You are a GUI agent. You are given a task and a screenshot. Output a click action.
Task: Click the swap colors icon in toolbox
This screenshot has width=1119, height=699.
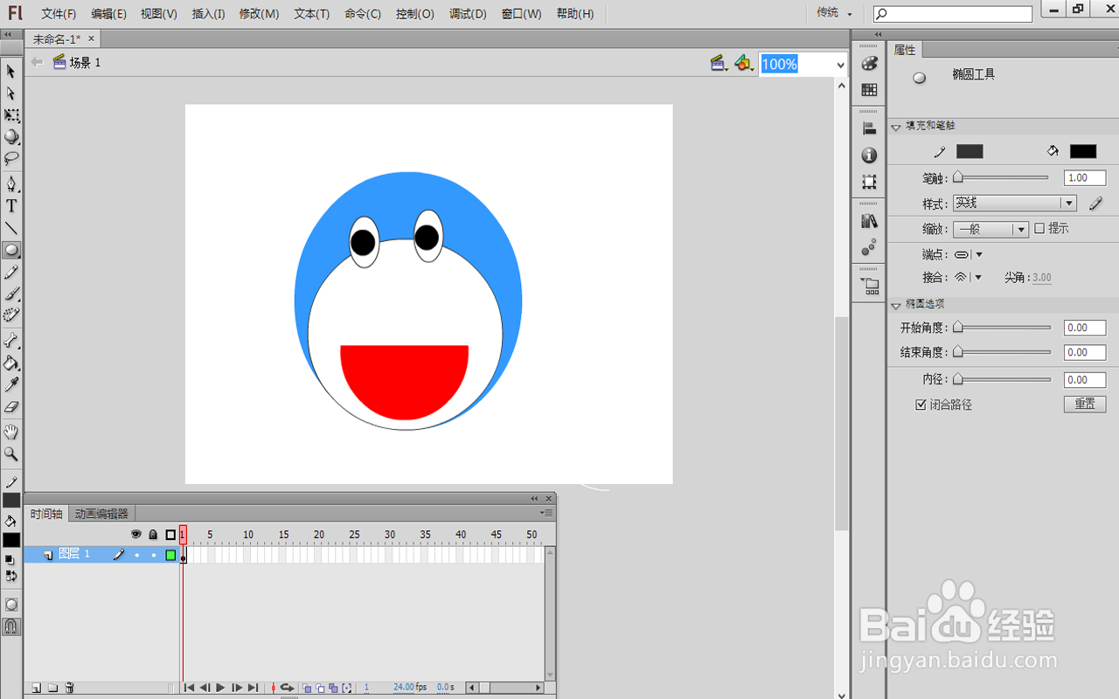11,576
